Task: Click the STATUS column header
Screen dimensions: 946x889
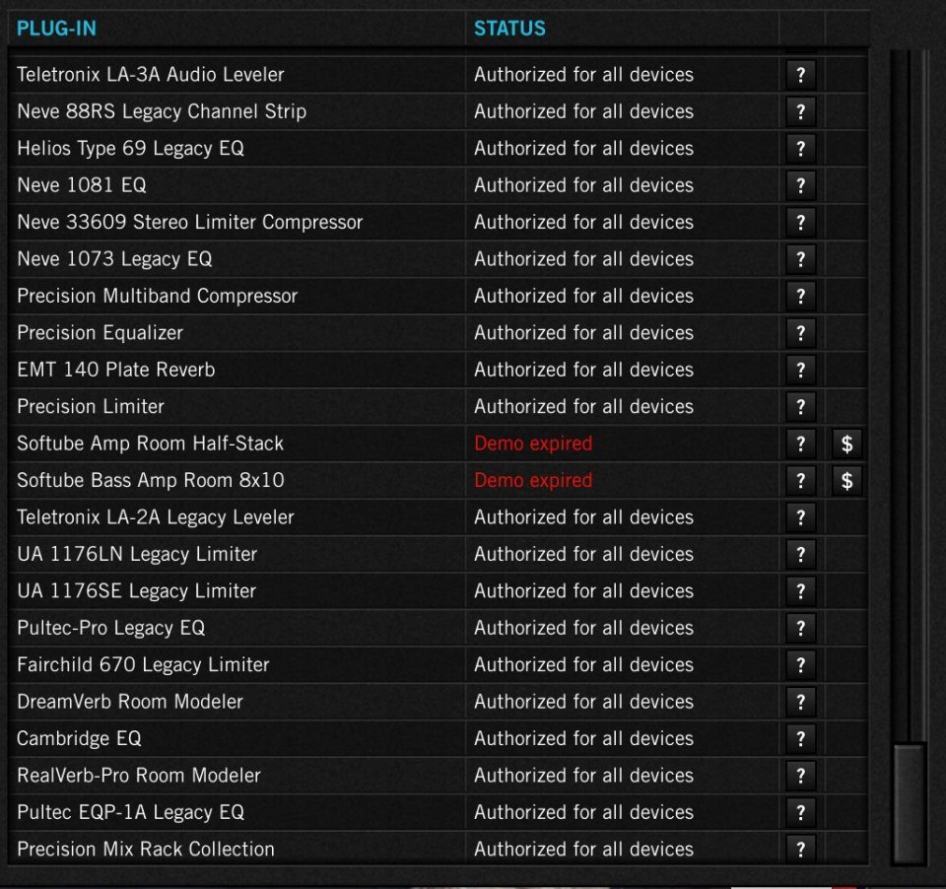Action: point(508,29)
